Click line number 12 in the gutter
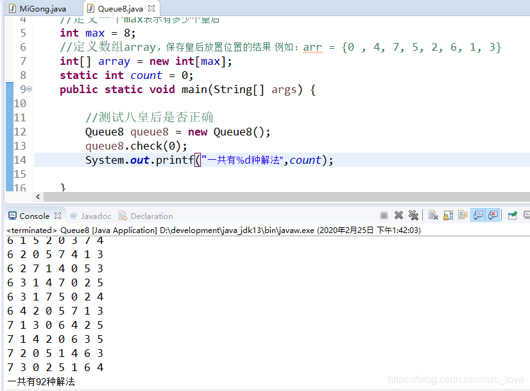The height and width of the screenshot is (391, 530). [x=20, y=132]
